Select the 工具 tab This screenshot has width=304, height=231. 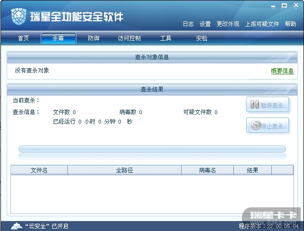coord(166,38)
